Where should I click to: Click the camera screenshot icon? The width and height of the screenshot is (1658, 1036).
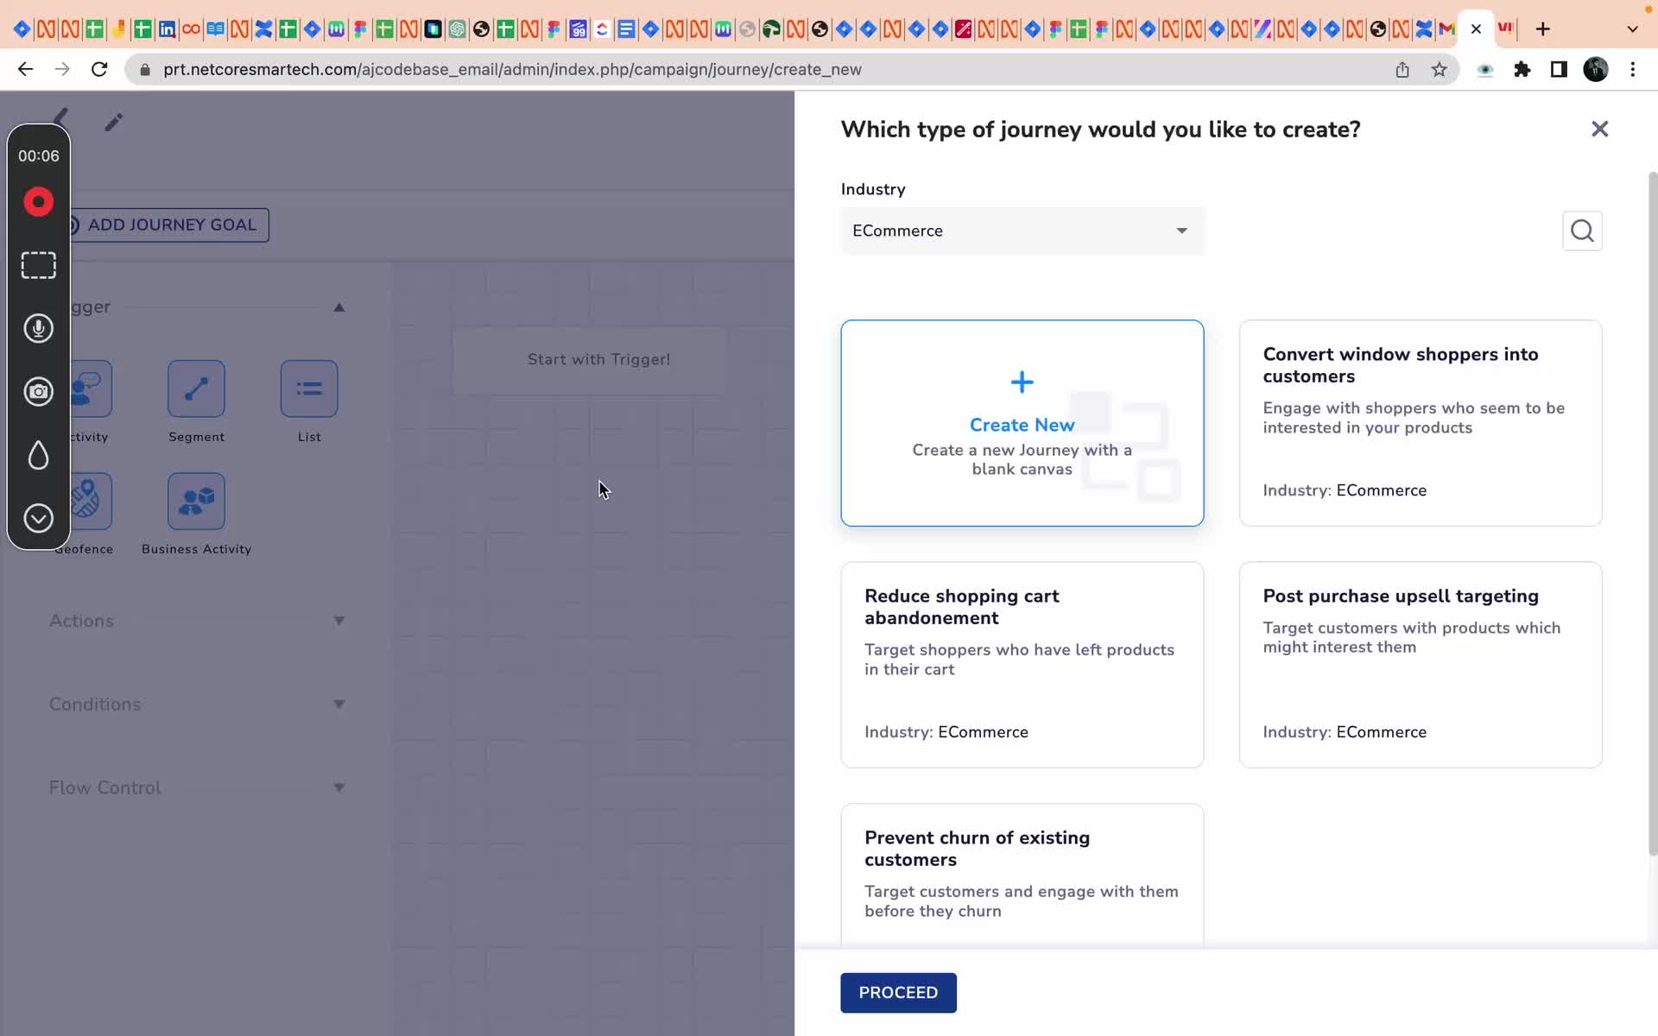38,392
